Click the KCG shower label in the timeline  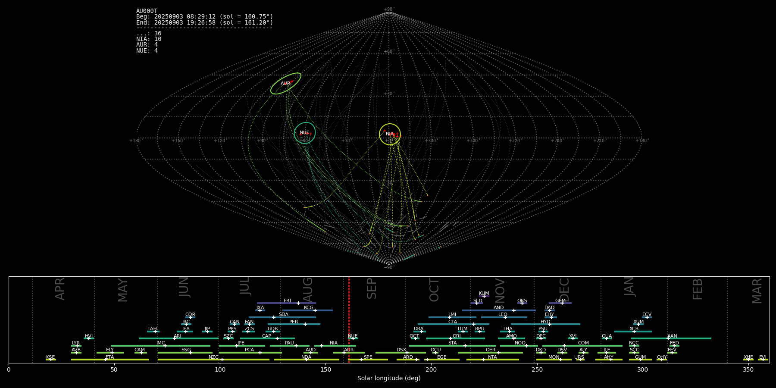[309, 308]
